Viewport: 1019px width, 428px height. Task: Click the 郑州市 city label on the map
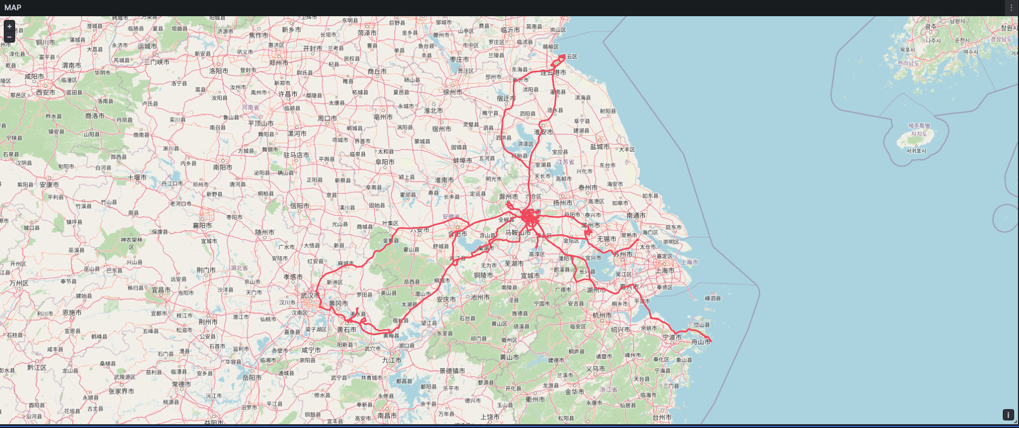tap(278, 63)
